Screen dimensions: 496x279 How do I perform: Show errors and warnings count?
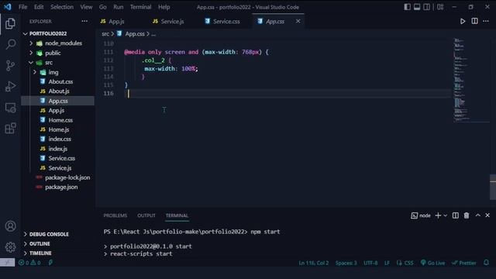coord(29,263)
